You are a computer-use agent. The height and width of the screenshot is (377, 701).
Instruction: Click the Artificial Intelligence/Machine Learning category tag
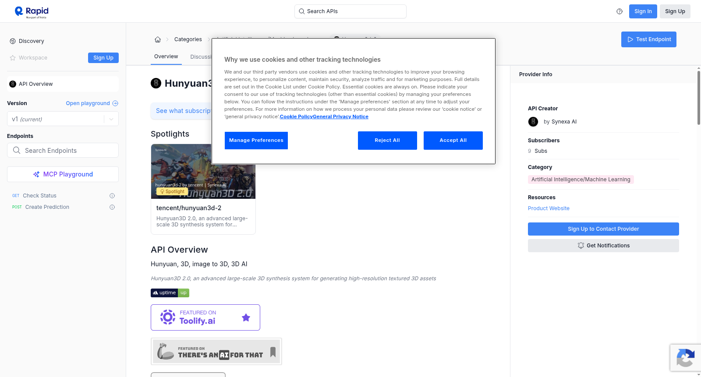point(581,180)
